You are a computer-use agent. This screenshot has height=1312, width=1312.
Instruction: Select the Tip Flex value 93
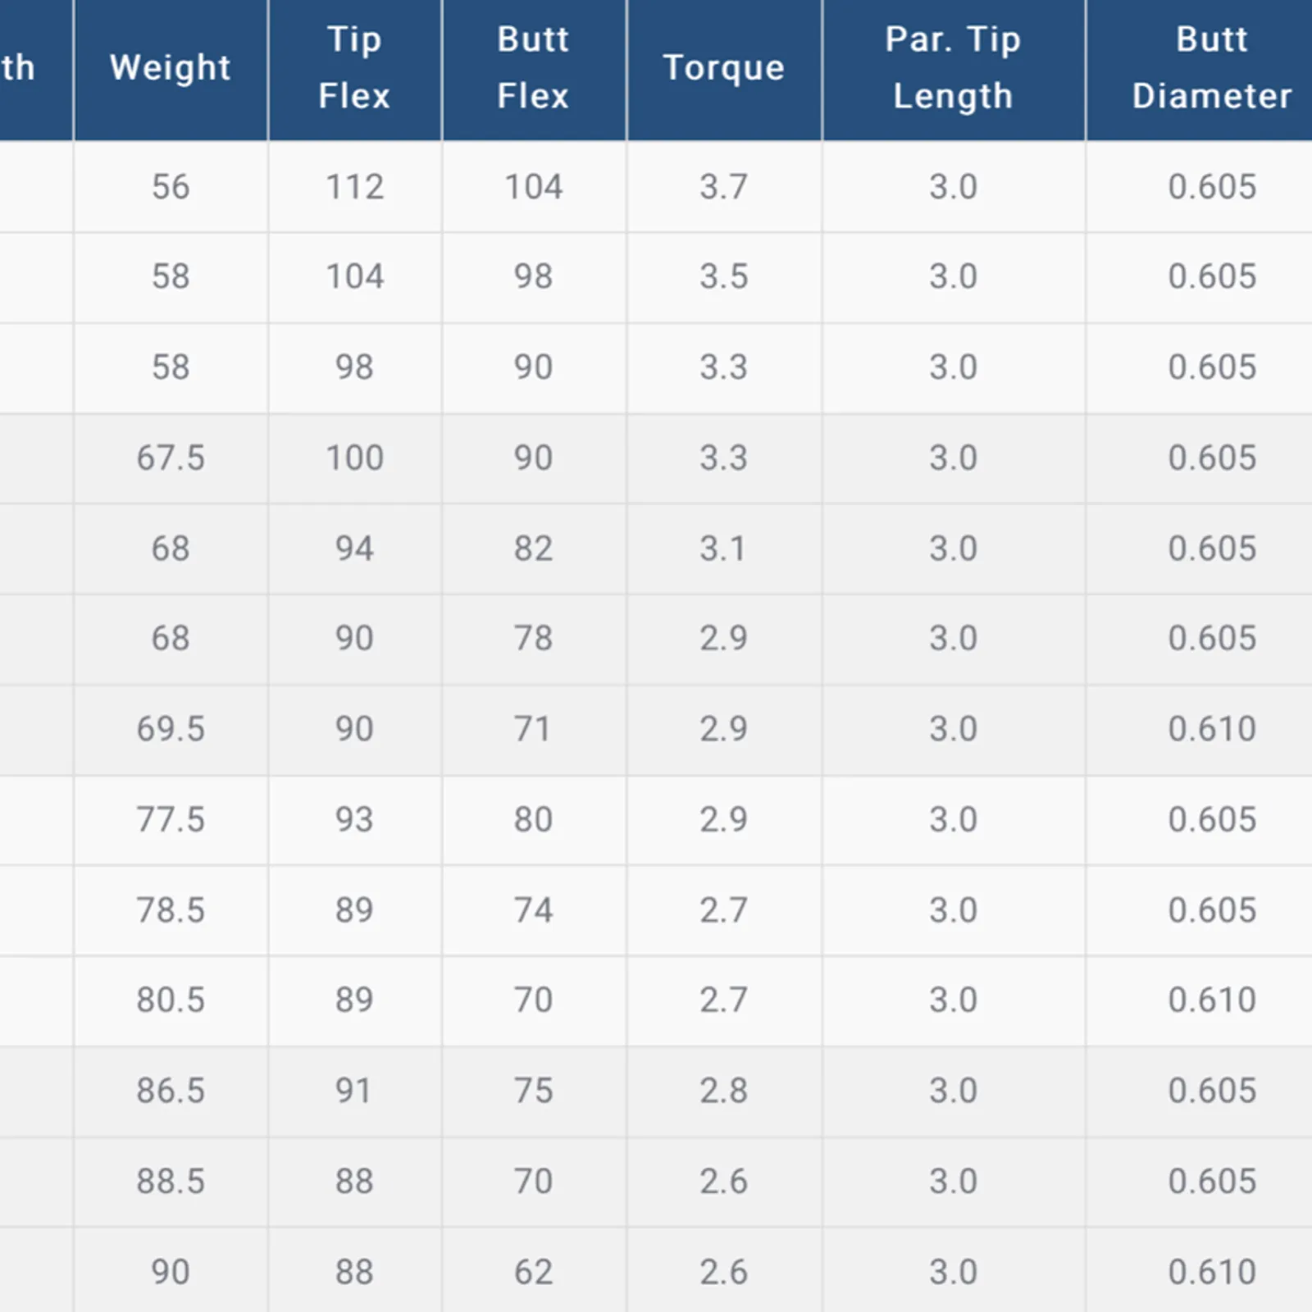point(354,819)
